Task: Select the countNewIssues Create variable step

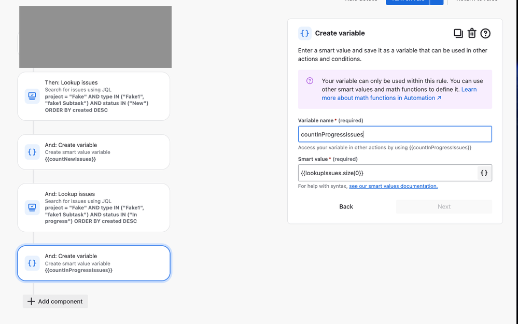Action: point(94,152)
